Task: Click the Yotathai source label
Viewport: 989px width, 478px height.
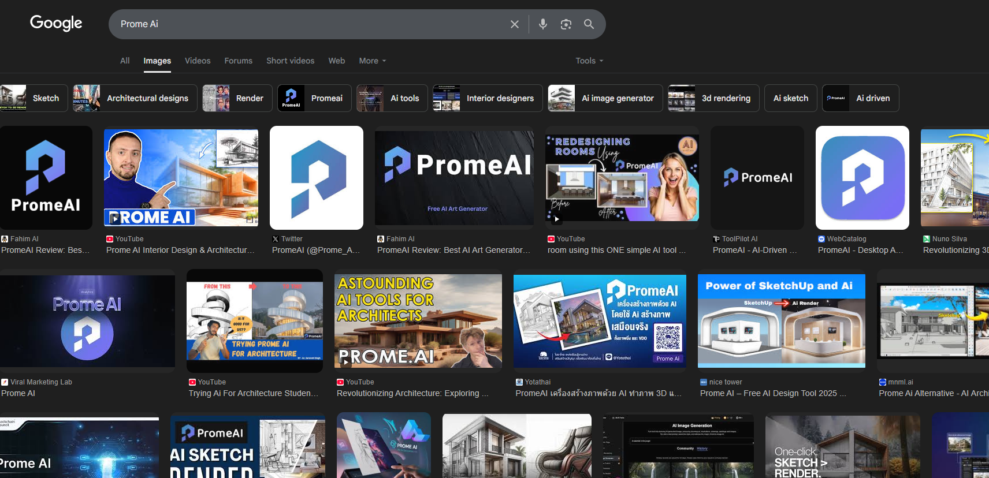Action: click(538, 382)
